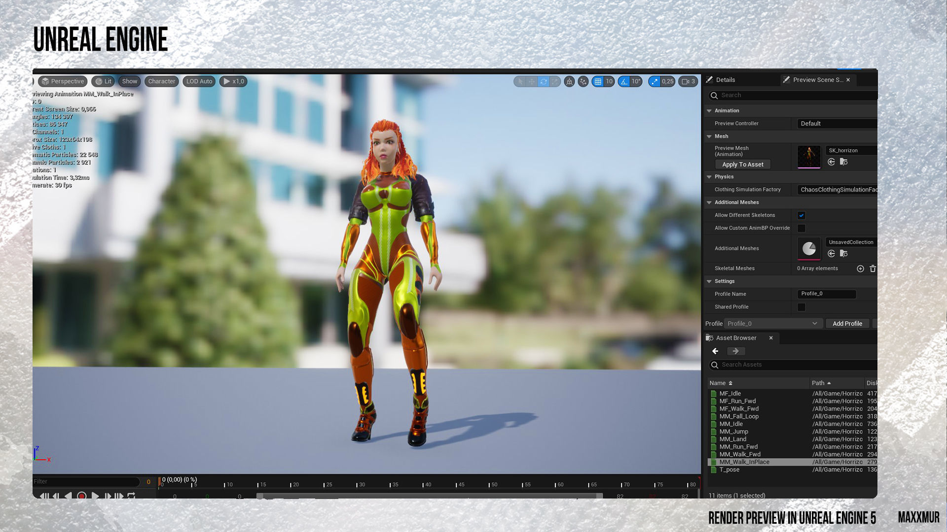Open the Show menu
This screenshot has height=532, width=947.
[x=130, y=81]
